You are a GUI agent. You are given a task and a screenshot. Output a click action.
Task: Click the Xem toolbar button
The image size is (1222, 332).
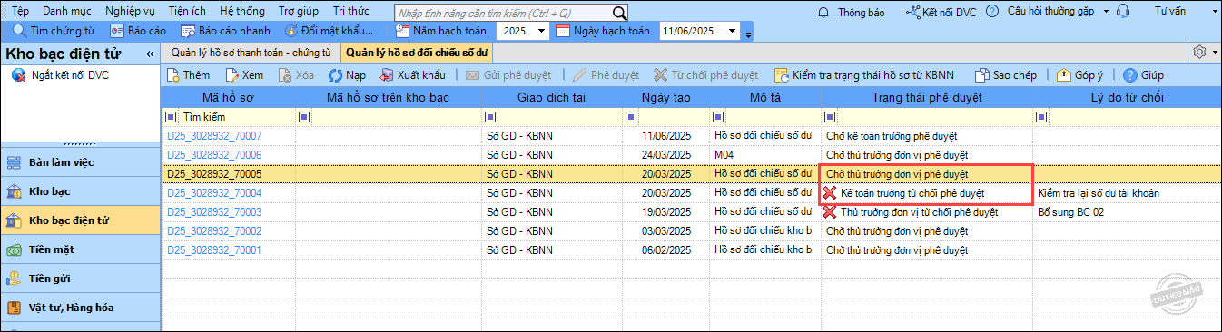point(244,75)
